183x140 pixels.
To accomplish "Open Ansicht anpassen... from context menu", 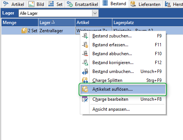I will [123, 109].
